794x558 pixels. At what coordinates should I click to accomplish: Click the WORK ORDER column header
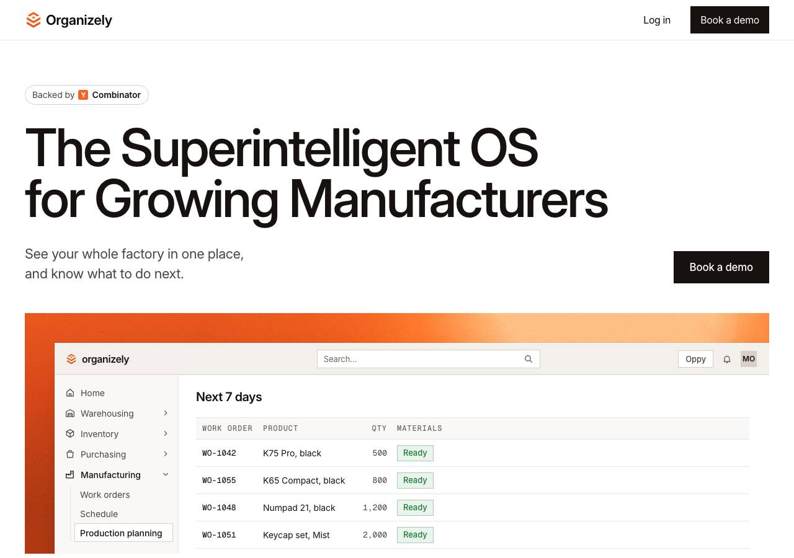(227, 428)
